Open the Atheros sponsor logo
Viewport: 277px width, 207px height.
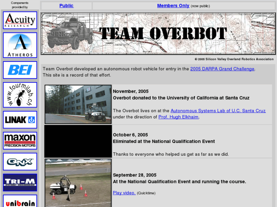click(20, 45)
